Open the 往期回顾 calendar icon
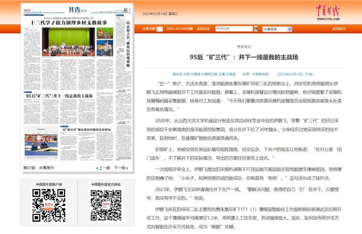The height and width of the screenshot is (234, 362). pos(160,28)
